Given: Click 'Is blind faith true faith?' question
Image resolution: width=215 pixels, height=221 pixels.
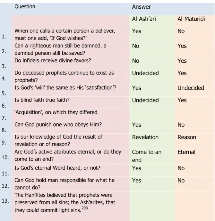Looking at the screenshot, I should (42, 100).
